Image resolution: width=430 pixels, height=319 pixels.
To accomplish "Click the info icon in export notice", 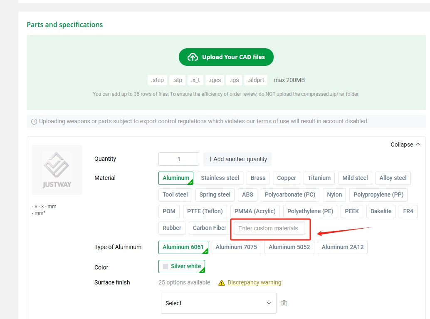I will click(x=34, y=122).
